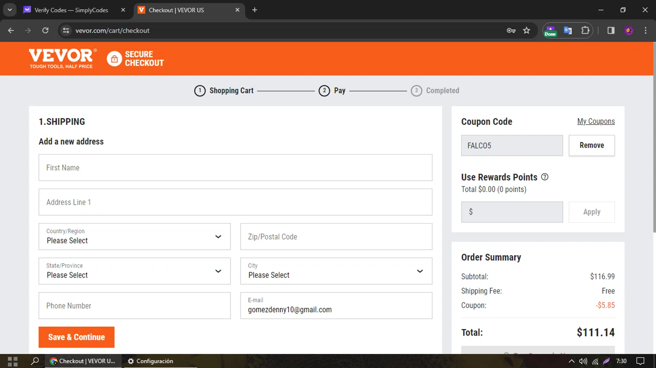The height and width of the screenshot is (368, 656).
Task: Click the Phone Number field
Action: coord(135,306)
